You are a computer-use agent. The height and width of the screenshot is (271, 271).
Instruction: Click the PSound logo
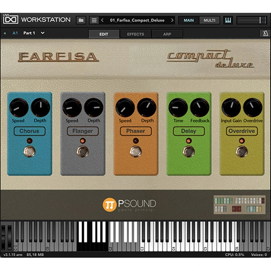pyautogui.click(x=129, y=205)
